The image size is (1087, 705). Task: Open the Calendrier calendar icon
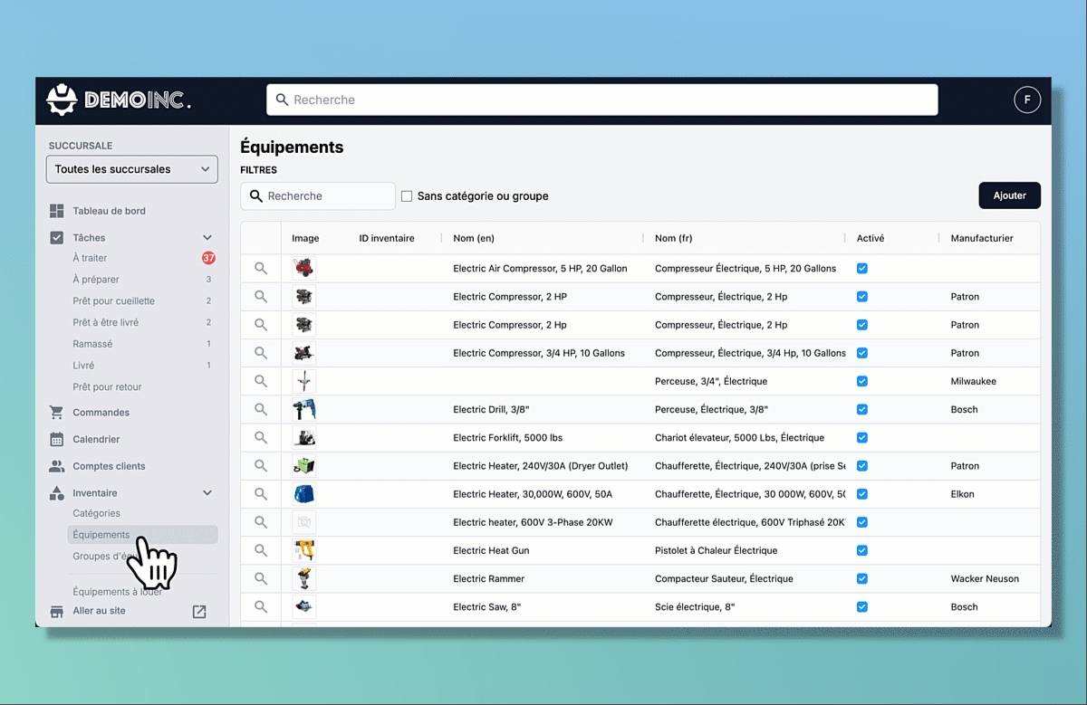pos(56,440)
